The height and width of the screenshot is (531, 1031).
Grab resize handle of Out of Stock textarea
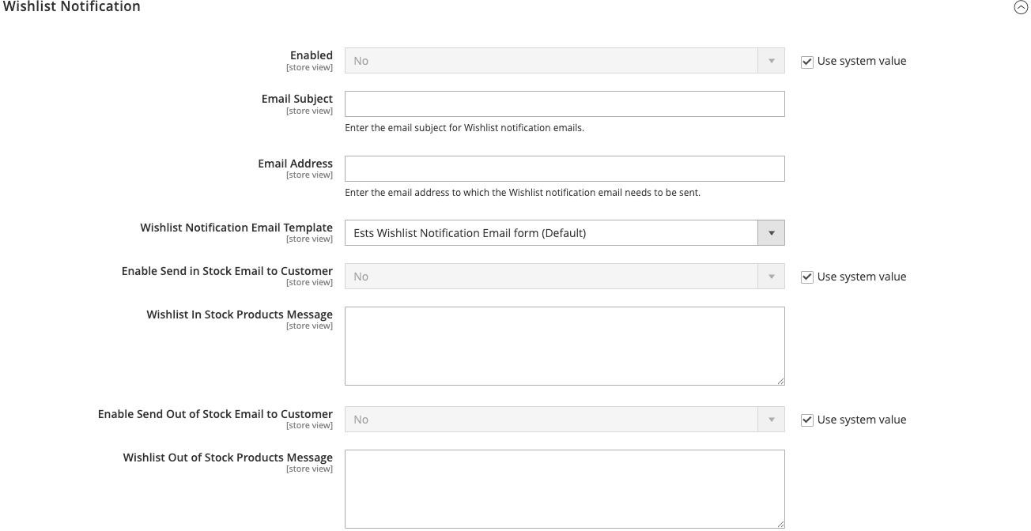click(x=780, y=524)
